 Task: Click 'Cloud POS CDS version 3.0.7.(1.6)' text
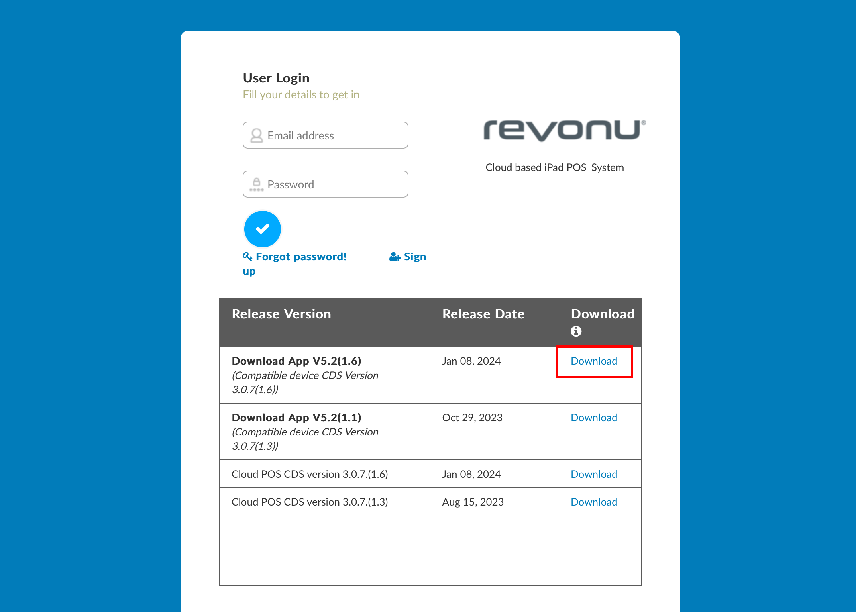tap(310, 474)
